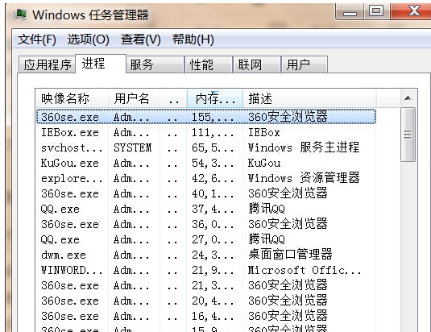This screenshot has height=332, width=431.
Task: Select the 进程 tab
Action: [101, 64]
